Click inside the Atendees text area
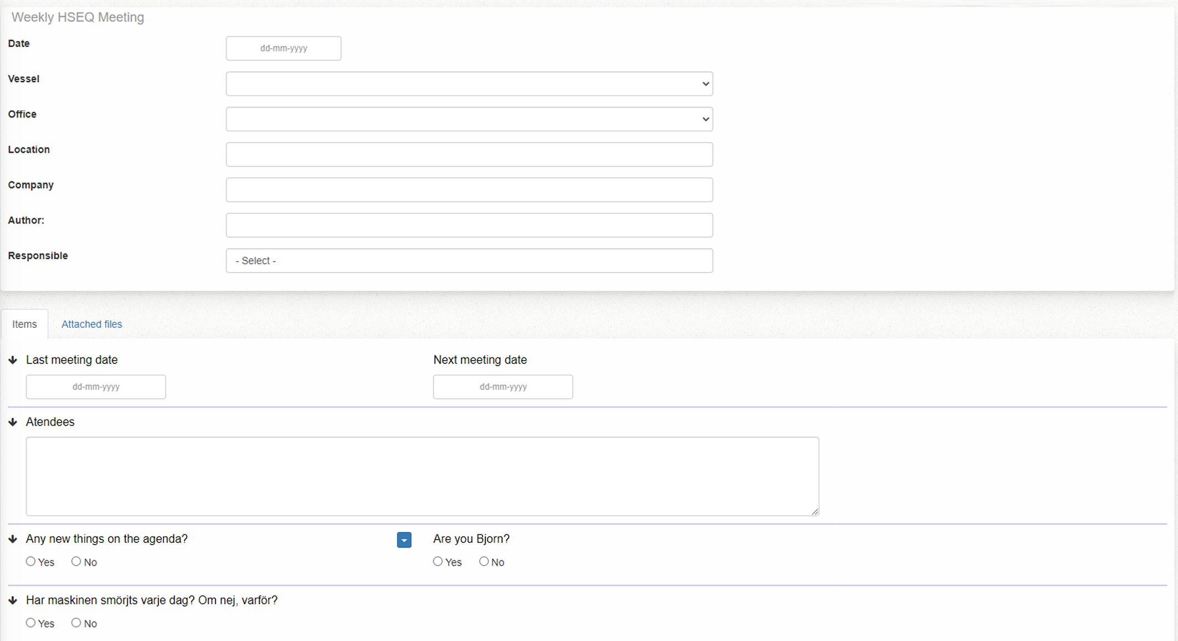This screenshot has width=1178, height=641. pyautogui.click(x=422, y=476)
